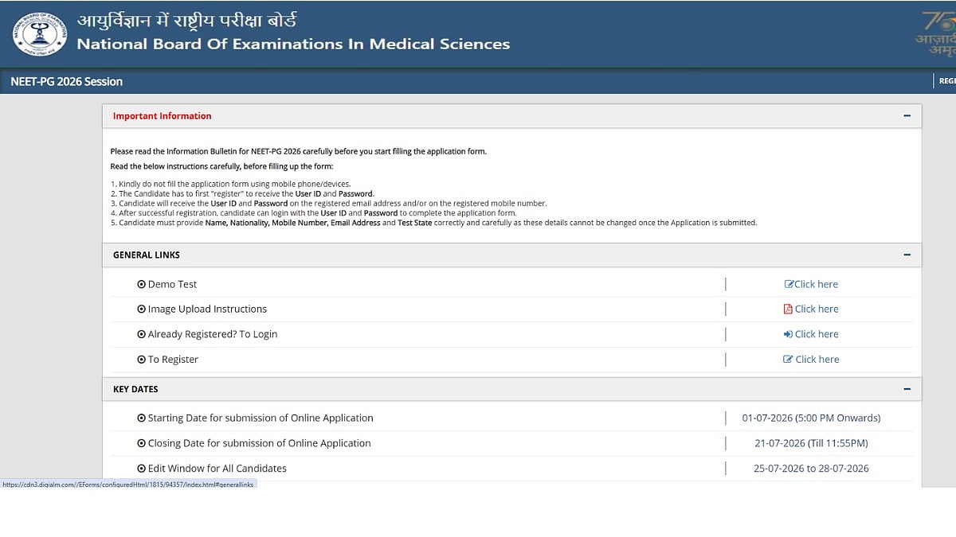Open the Demo Test Click here link

click(816, 284)
